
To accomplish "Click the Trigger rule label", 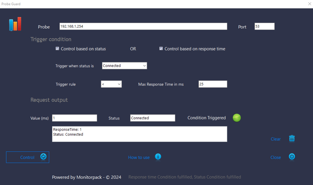I will 66,84.
